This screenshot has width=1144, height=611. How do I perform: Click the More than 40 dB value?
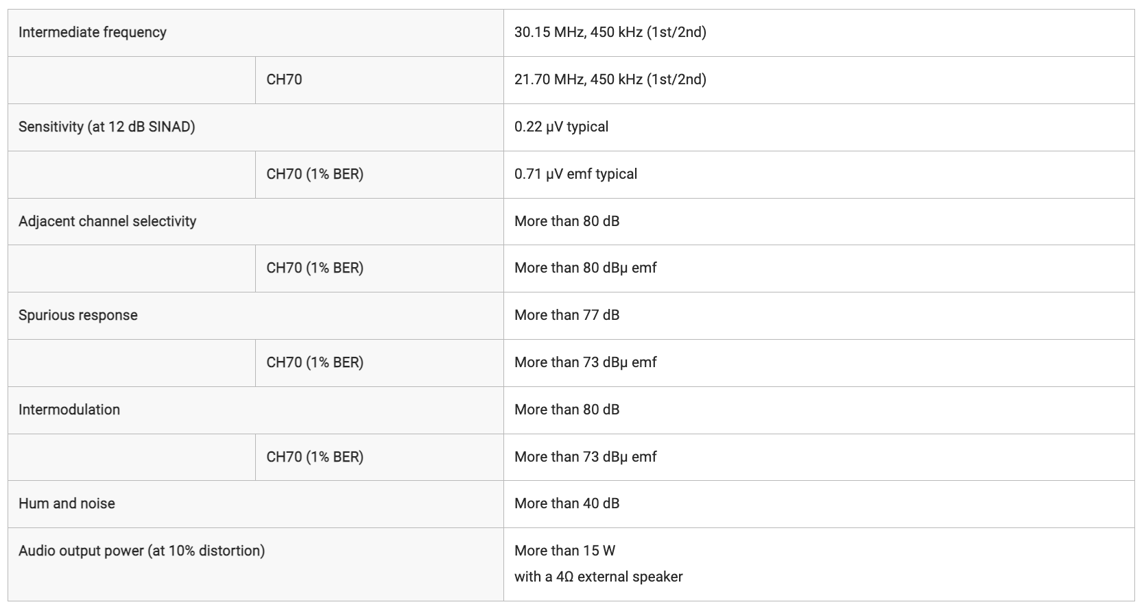[x=567, y=503]
